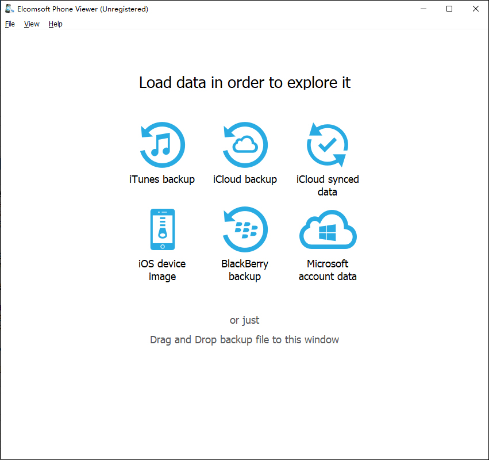Open the View menu
The height and width of the screenshot is (460, 489).
tap(32, 24)
